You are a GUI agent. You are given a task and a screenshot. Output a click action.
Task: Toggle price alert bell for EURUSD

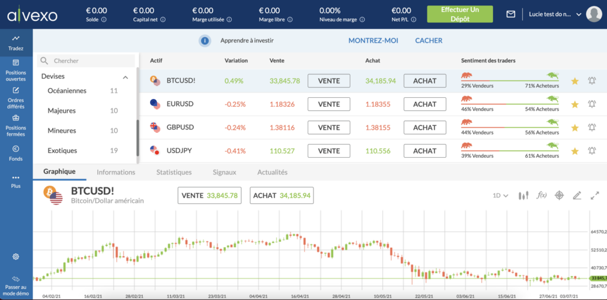click(x=592, y=104)
